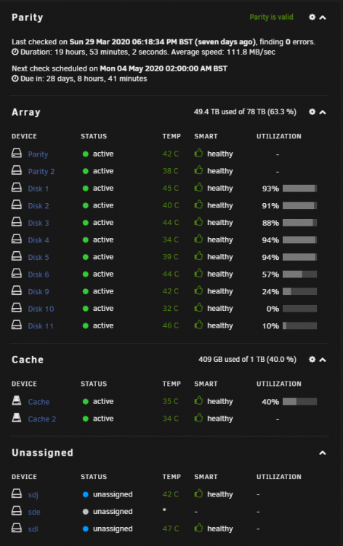This screenshot has width=343, height=546.
Task: Open the Disk 3 device link
Action: click(x=39, y=223)
